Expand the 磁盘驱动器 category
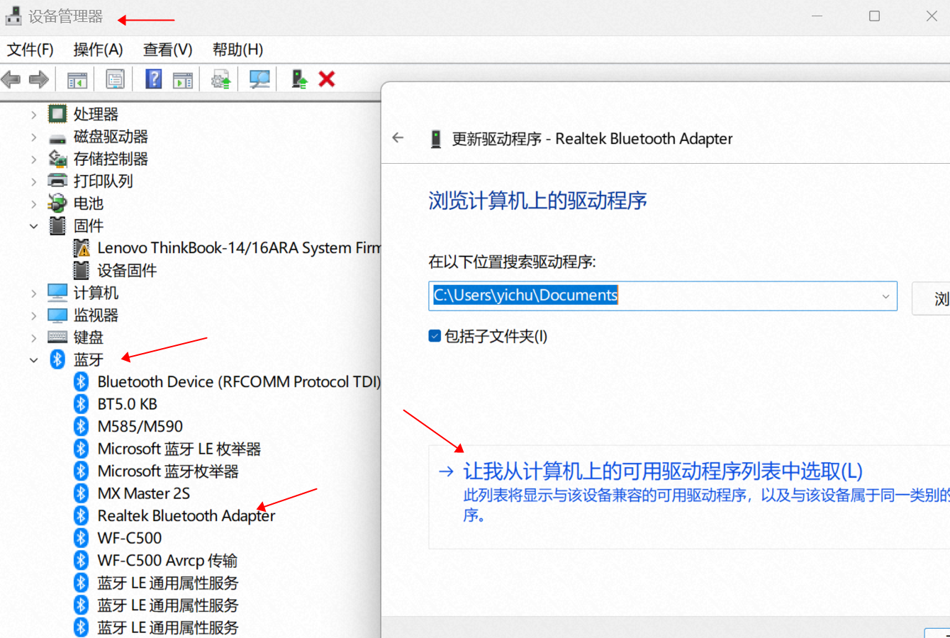 pos(33,137)
